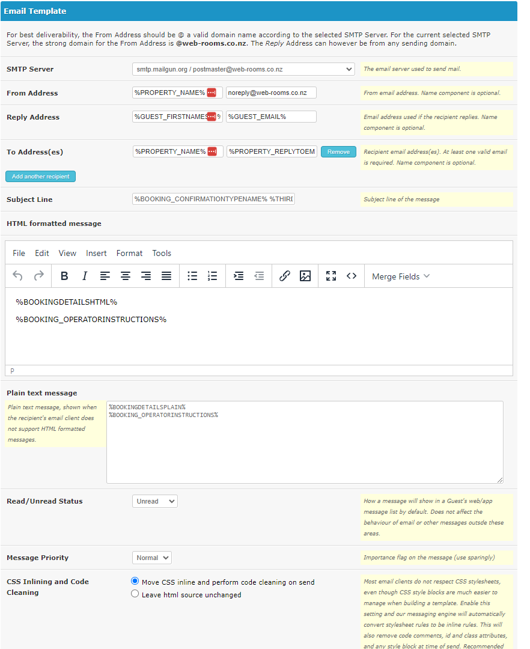
Task: Open the SMTP Server dropdown
Action: (244, 69)
